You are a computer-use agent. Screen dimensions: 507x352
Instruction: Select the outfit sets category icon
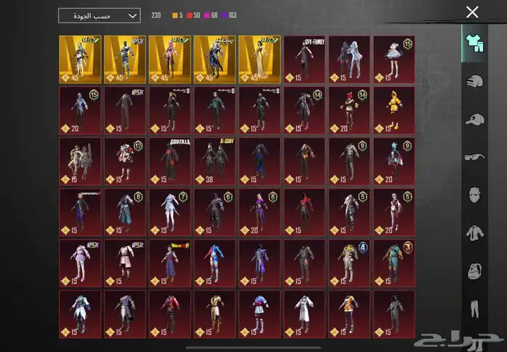point(474,43)
